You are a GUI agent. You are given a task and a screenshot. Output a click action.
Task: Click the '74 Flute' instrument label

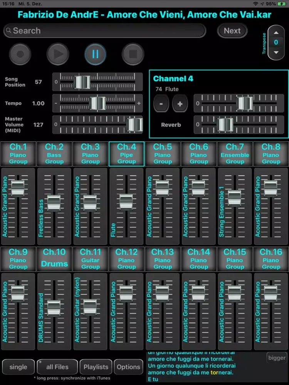click(167, 89)
